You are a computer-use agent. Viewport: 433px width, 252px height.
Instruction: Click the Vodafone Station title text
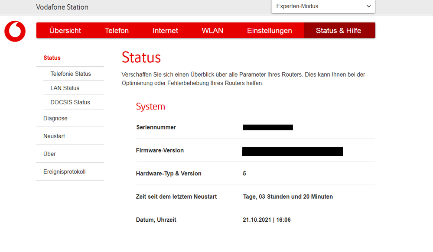tap(62, 7)
